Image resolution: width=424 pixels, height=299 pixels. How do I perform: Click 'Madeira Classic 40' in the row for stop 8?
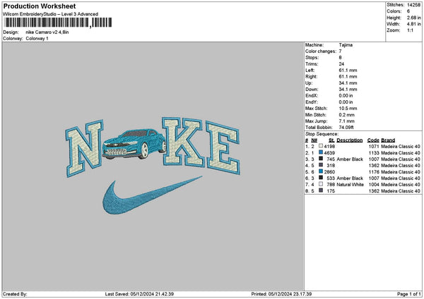coord(401,191)
